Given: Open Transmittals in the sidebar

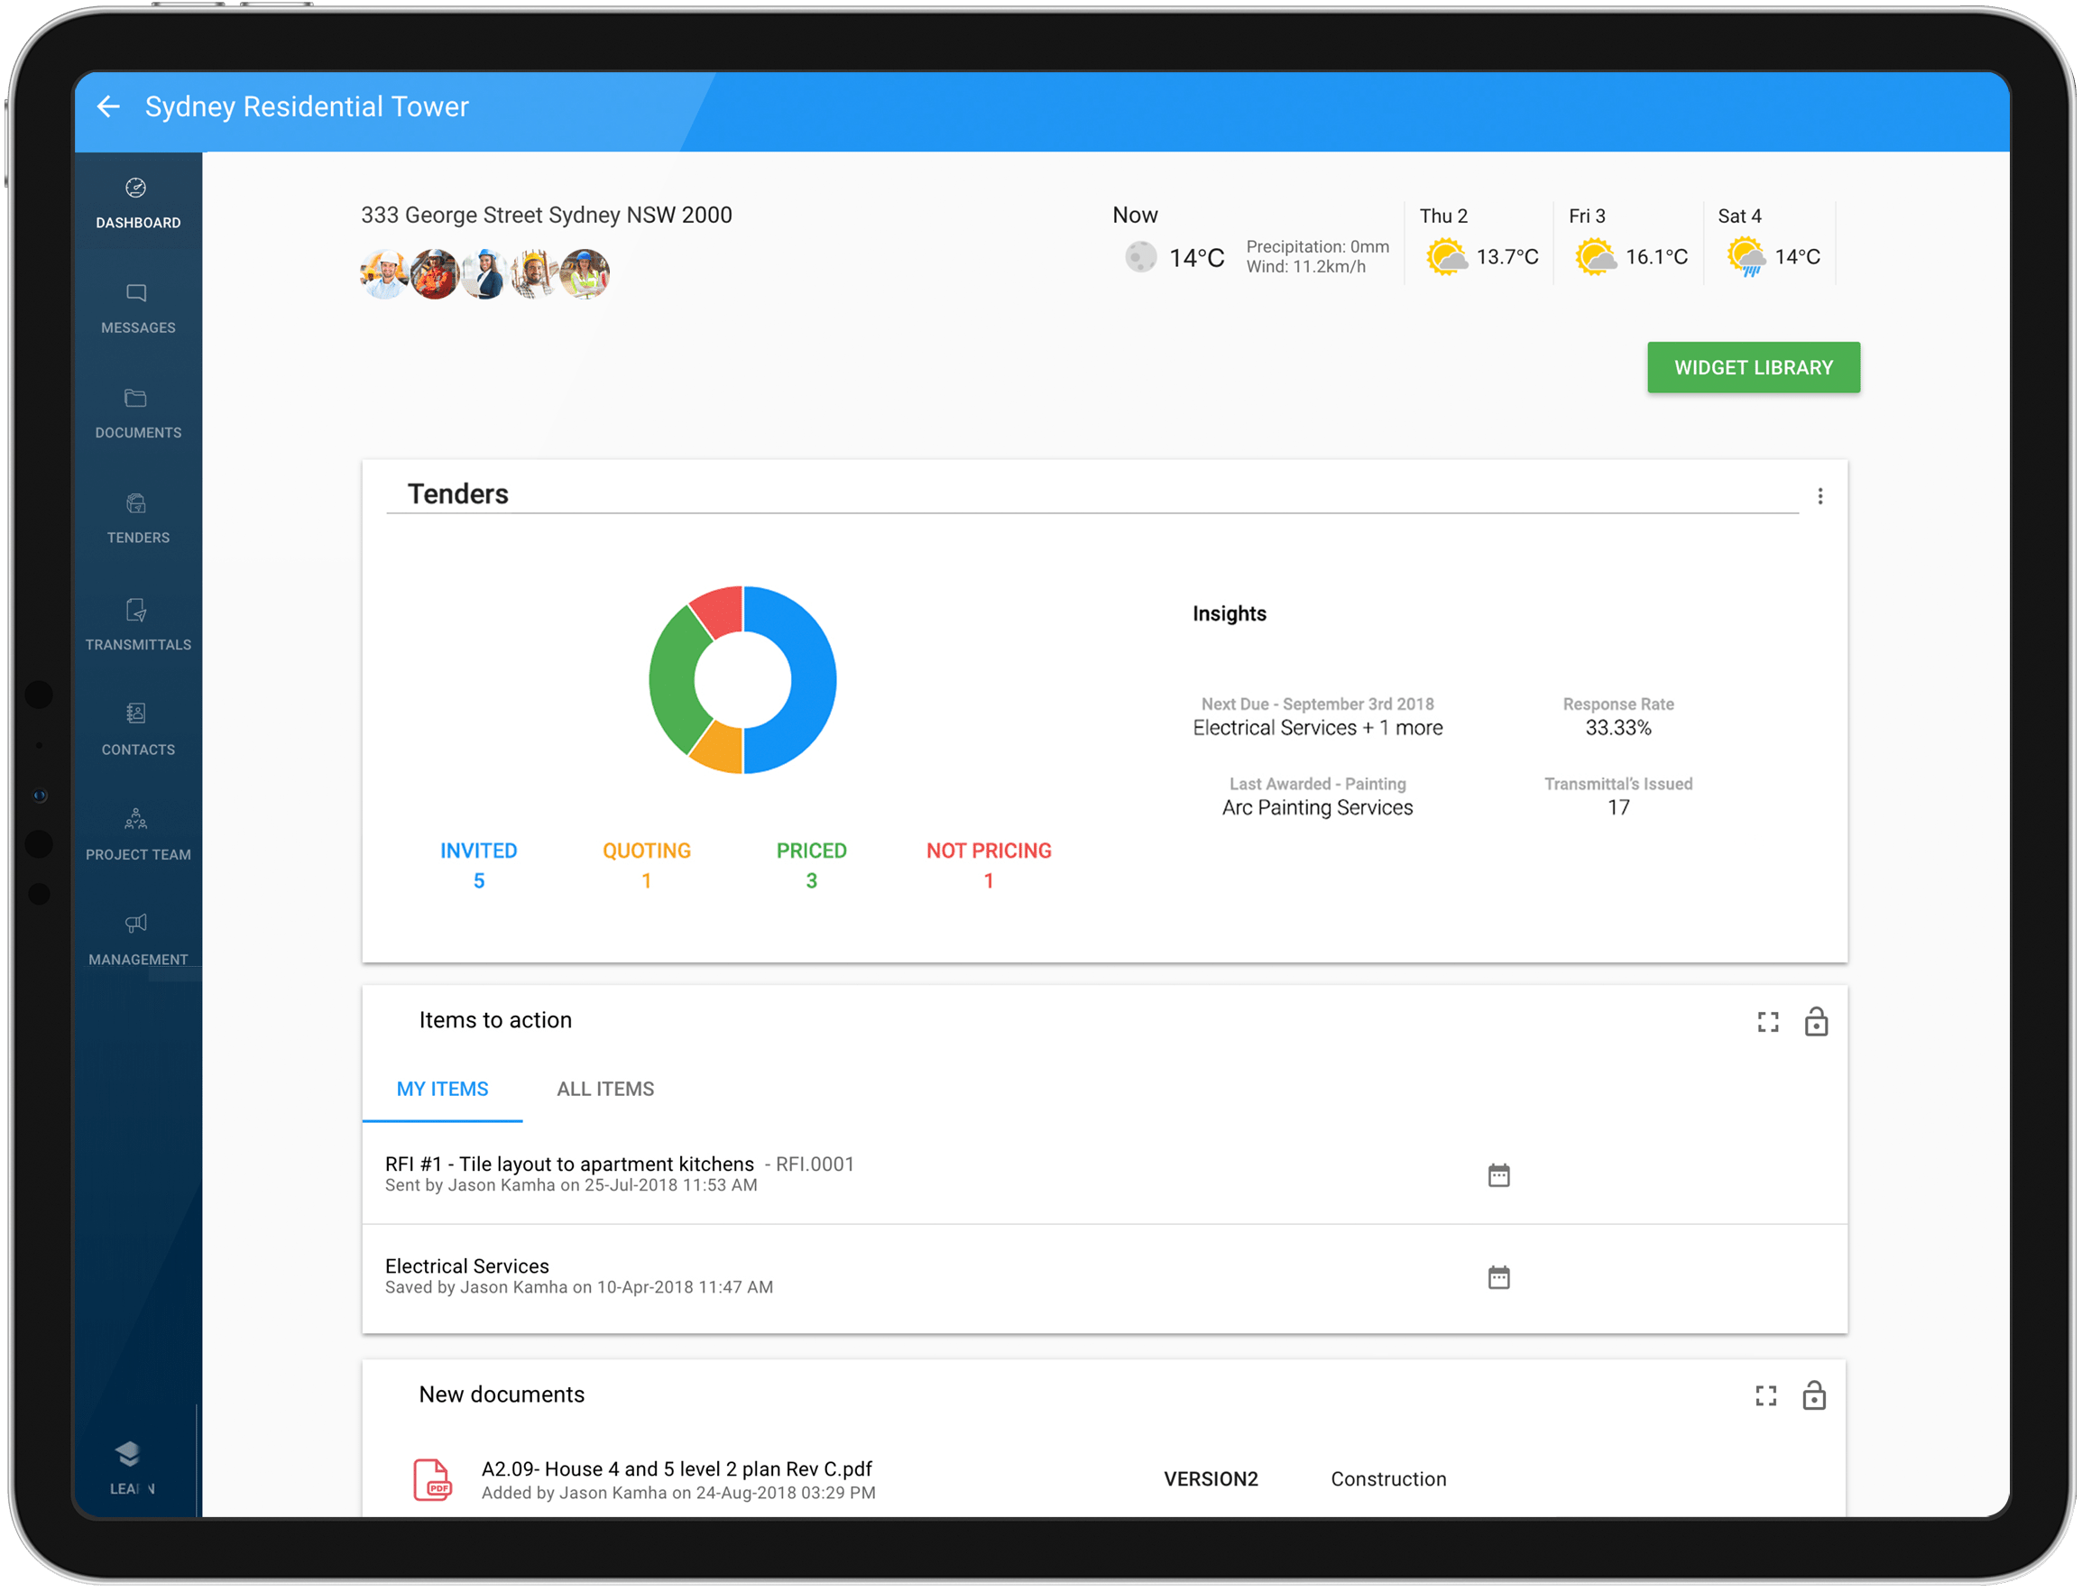Looking at the screenshot, I should tap(137, 624).
